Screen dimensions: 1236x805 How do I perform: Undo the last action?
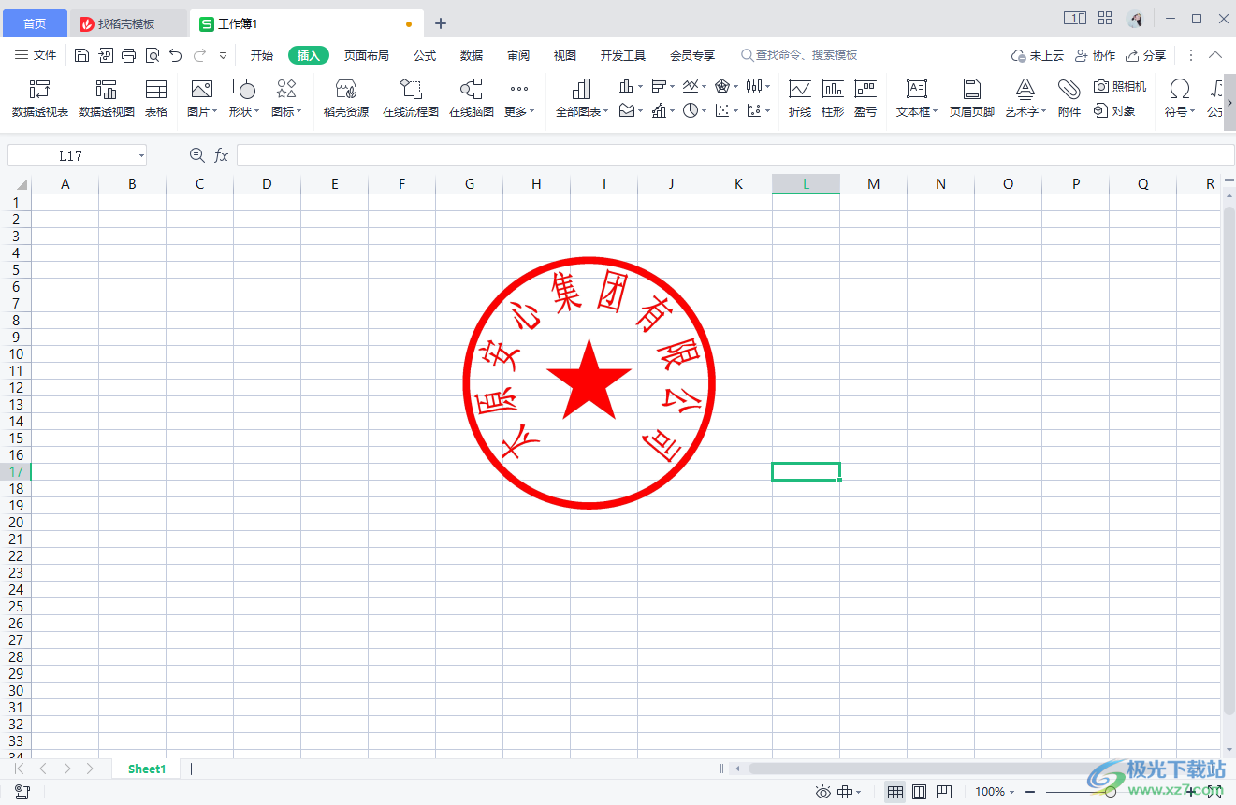(x=175, y=55)
